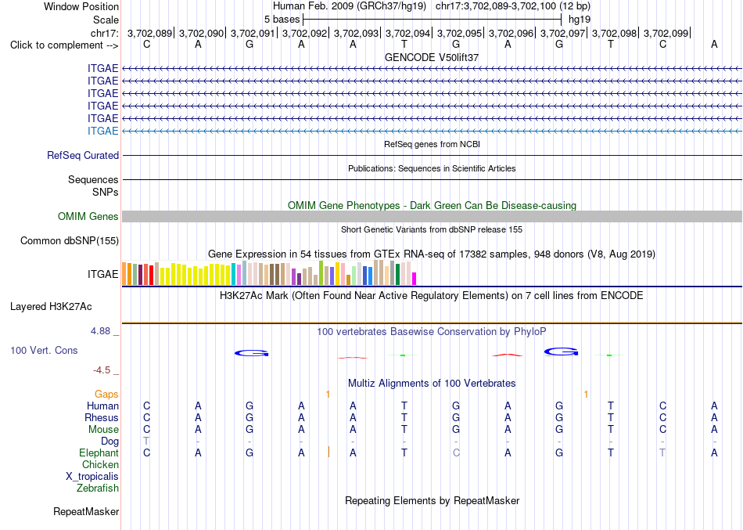Image resolution: width=743 pixels, height=530 pixels.
Task: Click the 3,702,099 ruler position
Action: 666,33
